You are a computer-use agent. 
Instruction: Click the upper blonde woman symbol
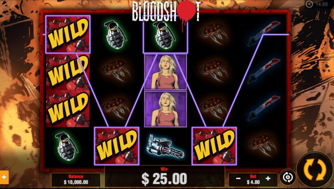166,72
